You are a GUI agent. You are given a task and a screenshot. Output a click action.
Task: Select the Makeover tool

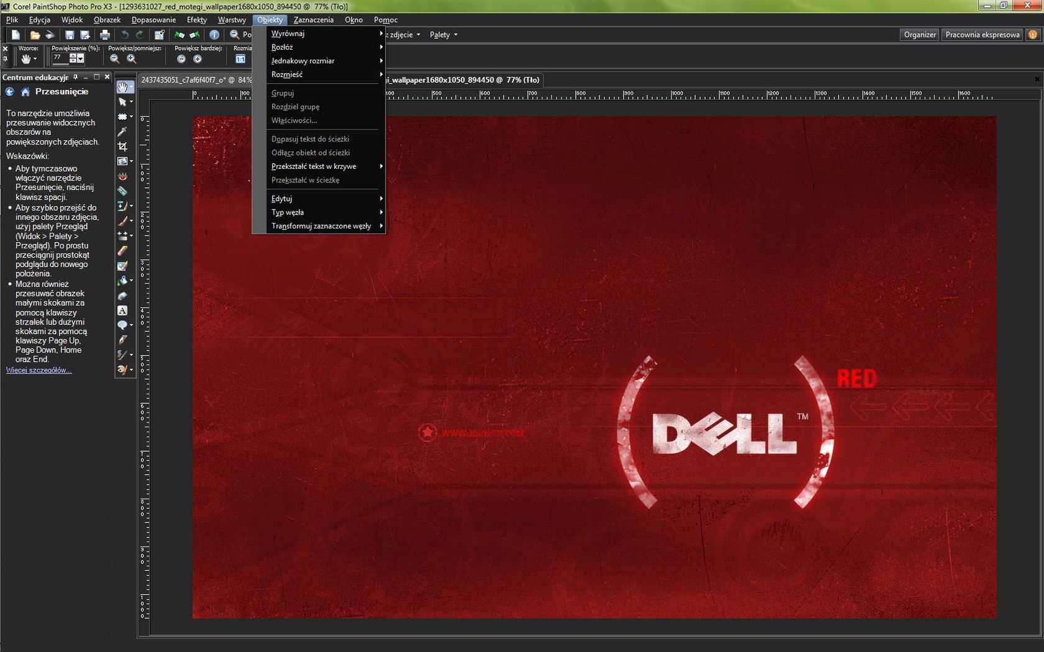(123, 191)
